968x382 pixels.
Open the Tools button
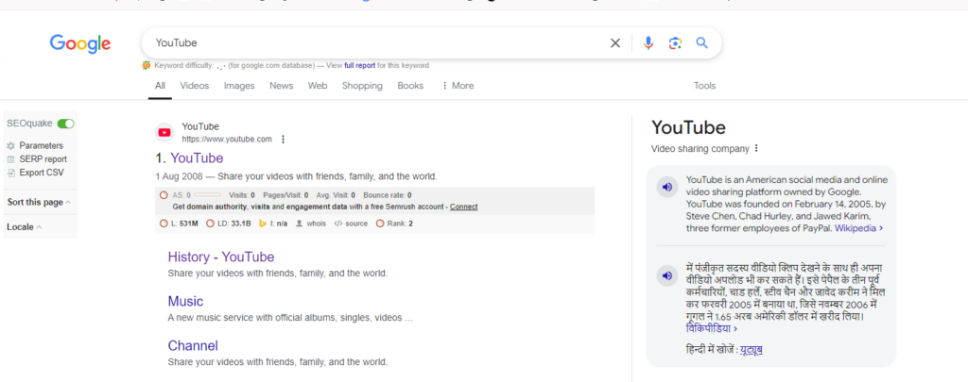704,86
